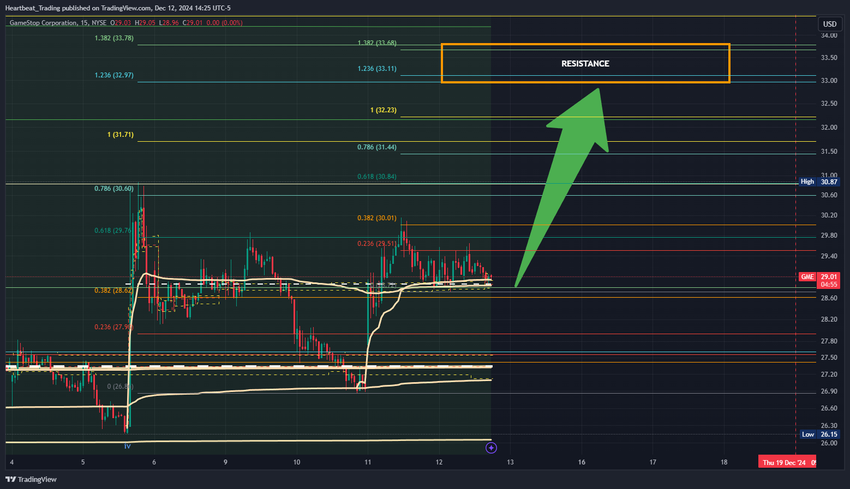Click date 16 on the time axis
Image resolution: width=850 pixels, height=489 pixels.
point(582,462)
